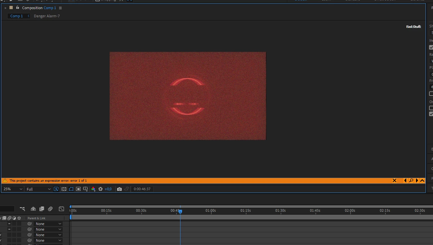
Task: Toggle Fast Previews button in viewer
Action: click(56, 189)
